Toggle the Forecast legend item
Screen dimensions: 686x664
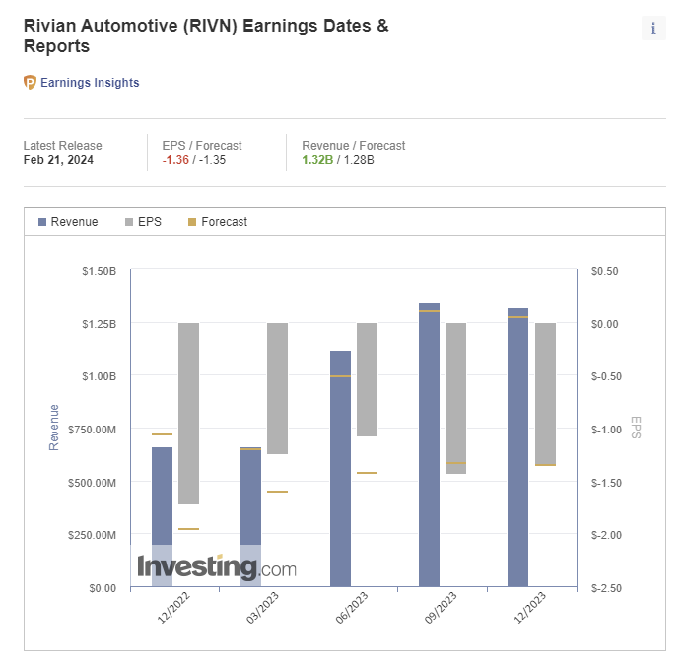click(218, 222)
